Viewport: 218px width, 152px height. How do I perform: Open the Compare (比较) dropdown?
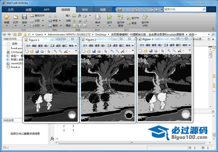pos(43,20)
